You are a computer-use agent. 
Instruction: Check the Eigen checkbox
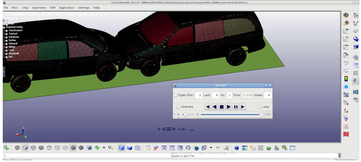[x=176, y=95]
